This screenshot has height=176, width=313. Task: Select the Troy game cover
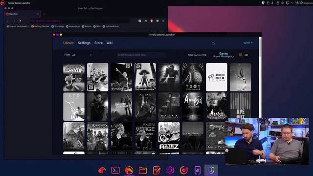[193, 77]
